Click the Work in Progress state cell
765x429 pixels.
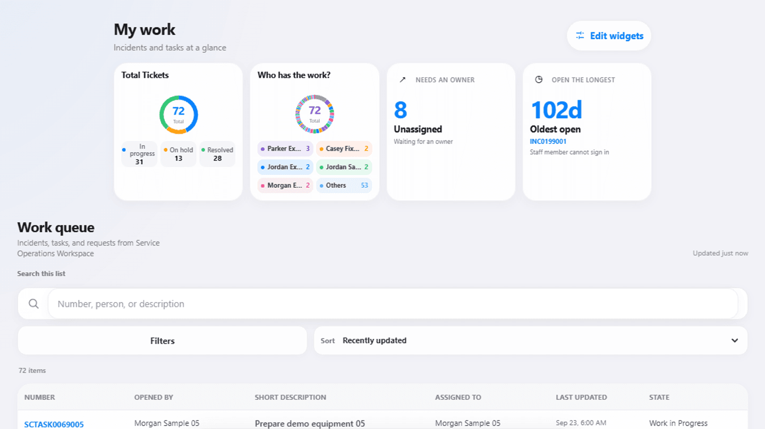[678, 424]
